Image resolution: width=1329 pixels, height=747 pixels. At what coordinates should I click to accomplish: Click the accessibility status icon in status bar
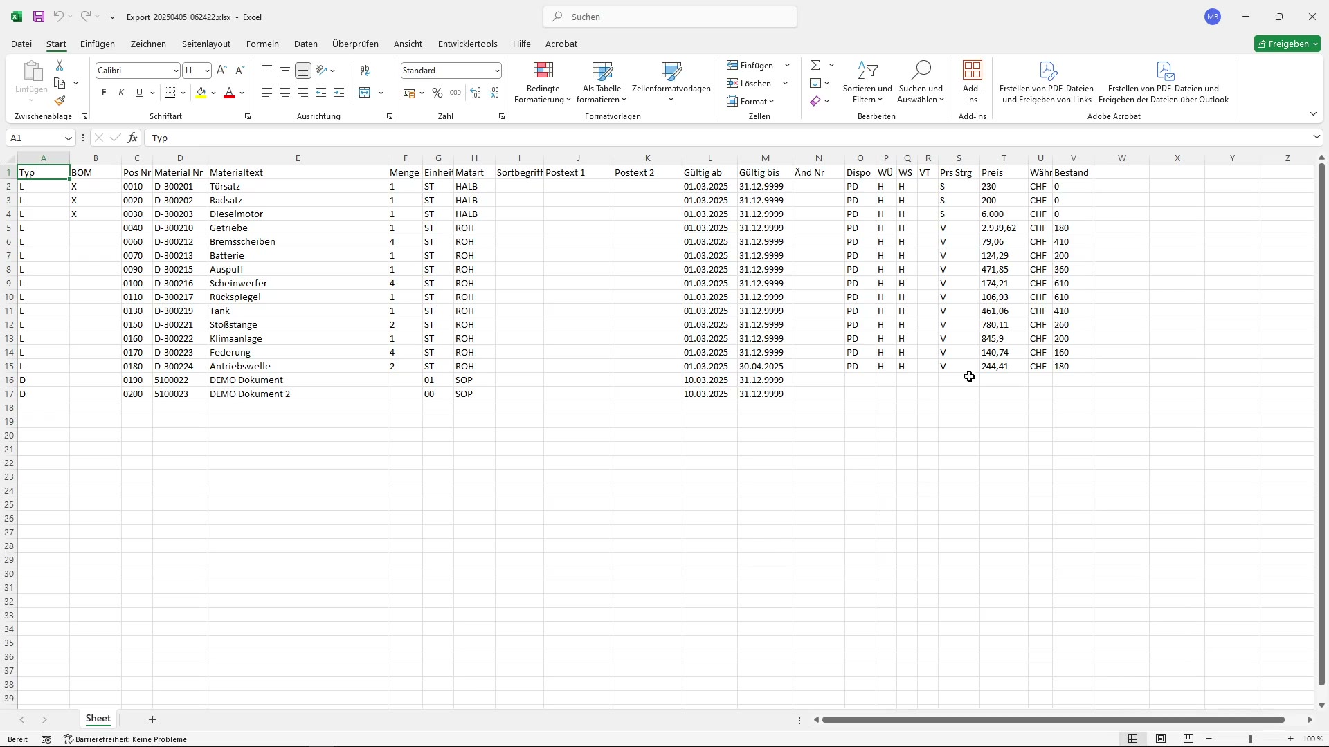tap(69, 739)
